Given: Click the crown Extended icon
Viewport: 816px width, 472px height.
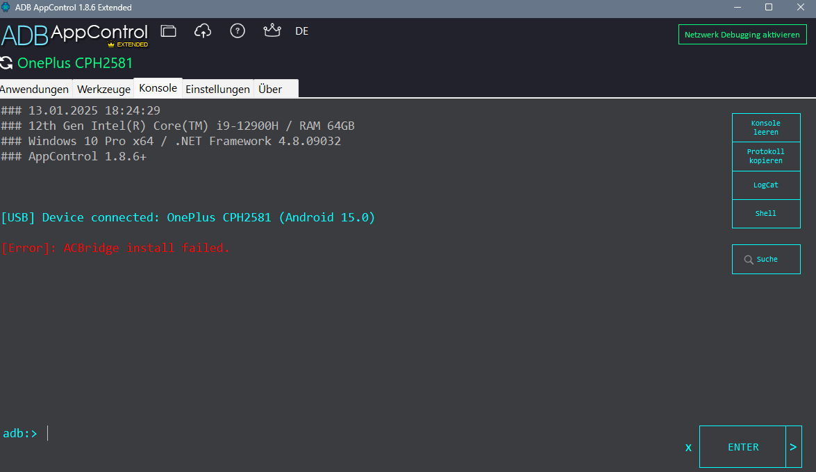Looking at the screenshot, I should pyautogui.click(x=272, y=31).
